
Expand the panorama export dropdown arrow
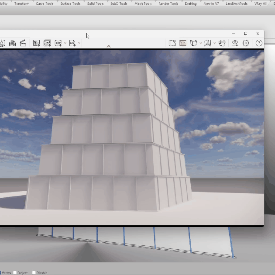(x=65, y=43)
